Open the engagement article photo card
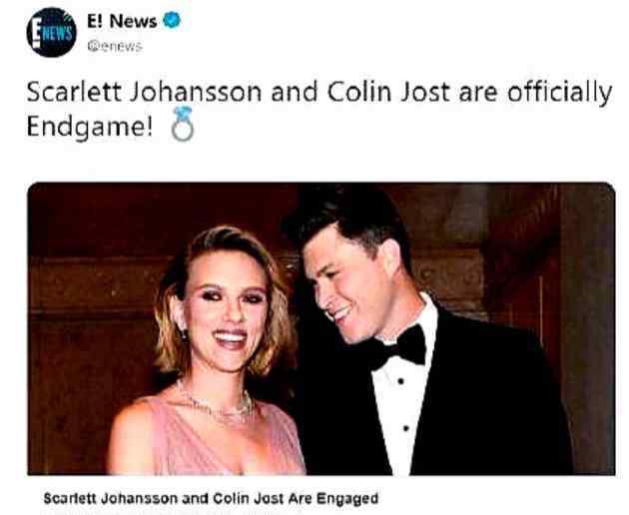Screen dimensions: 629x515 coord(320,328)
